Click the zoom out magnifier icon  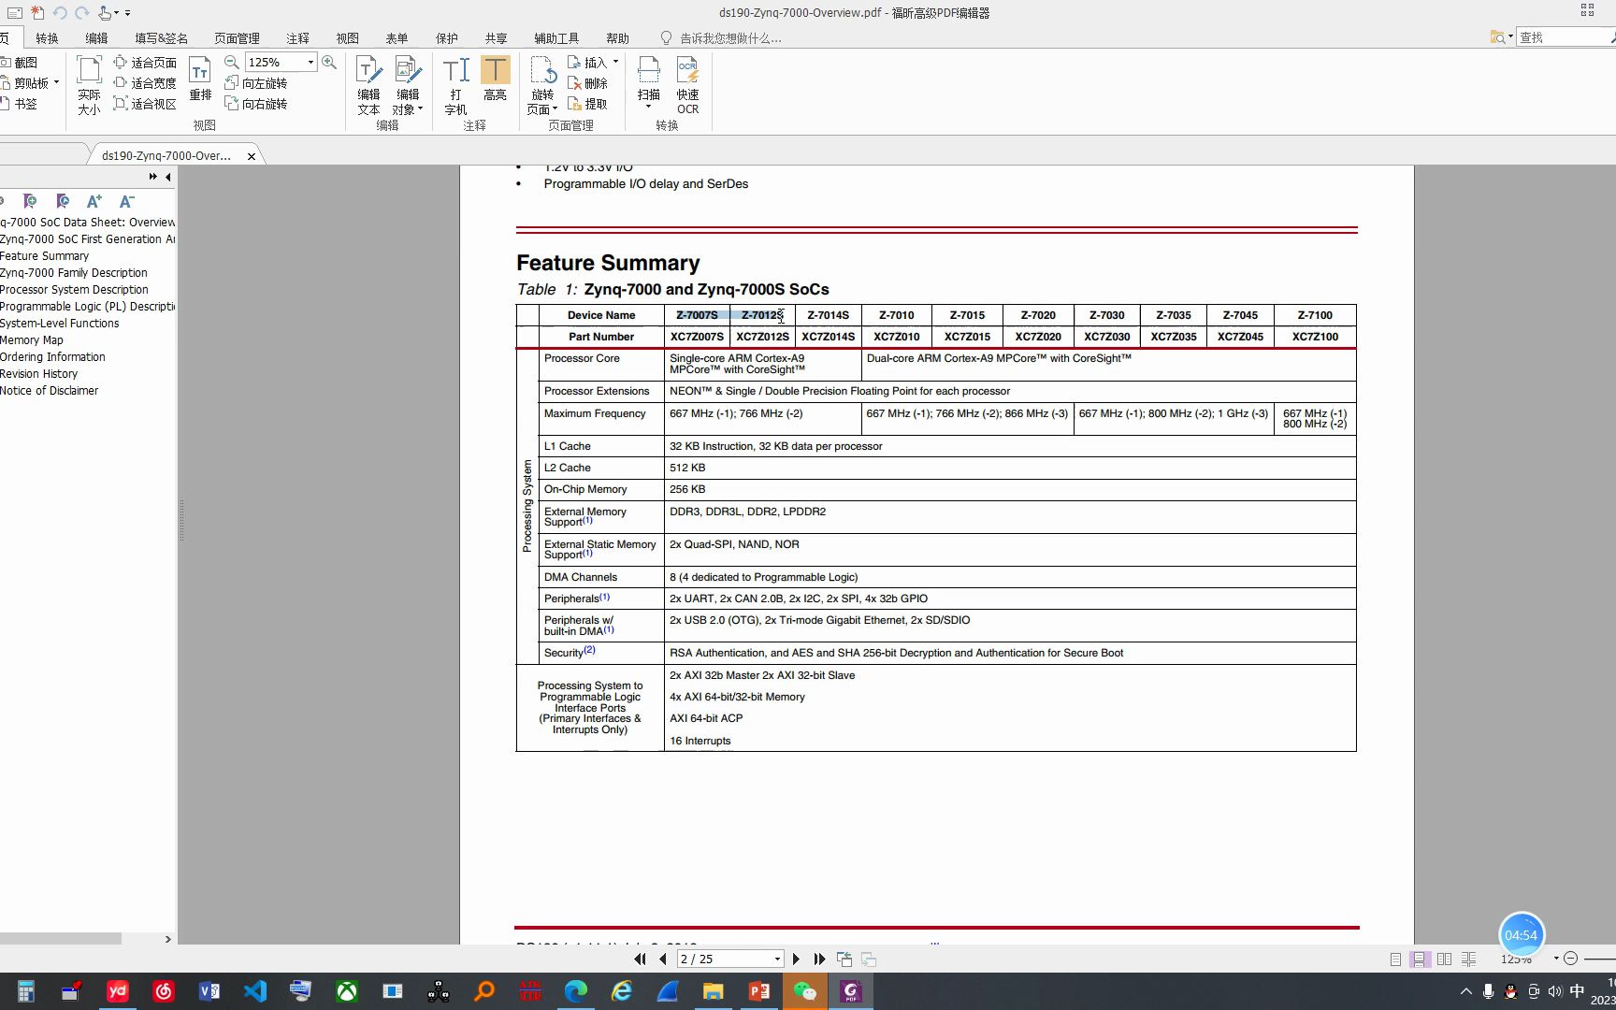(231, 62)
